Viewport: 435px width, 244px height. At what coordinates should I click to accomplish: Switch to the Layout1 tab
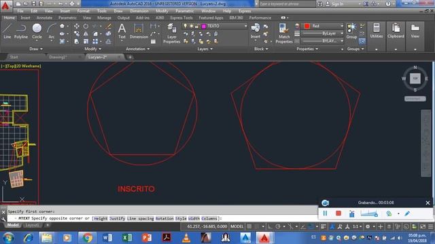click(x=32, y=225)
